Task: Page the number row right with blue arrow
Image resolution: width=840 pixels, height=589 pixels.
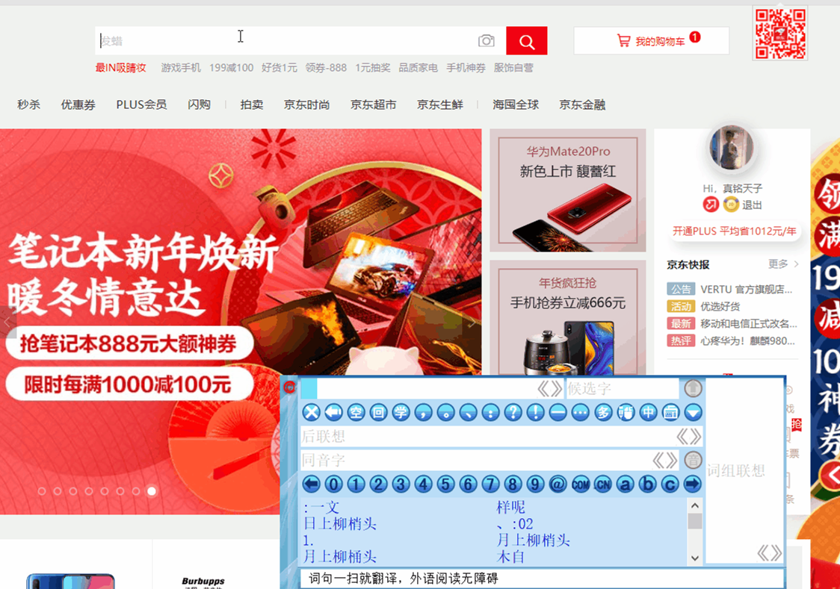Action: 692,484
